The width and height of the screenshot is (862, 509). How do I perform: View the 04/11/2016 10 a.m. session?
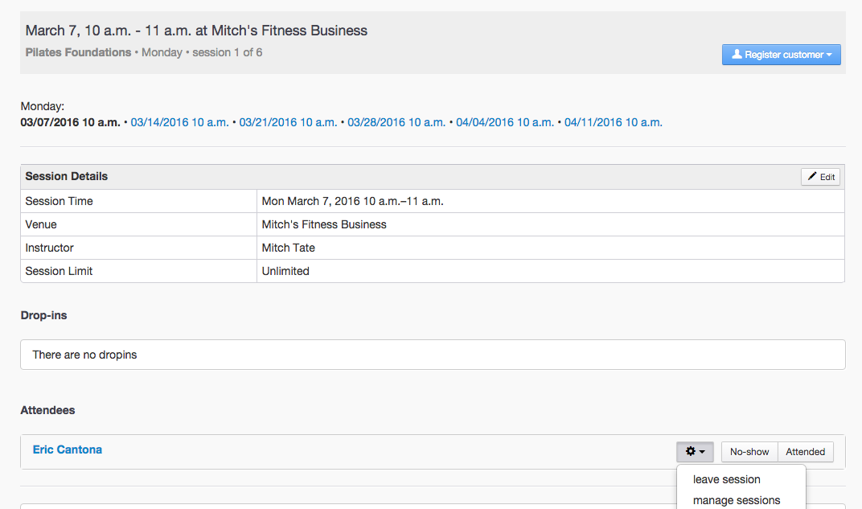(613, 122)
